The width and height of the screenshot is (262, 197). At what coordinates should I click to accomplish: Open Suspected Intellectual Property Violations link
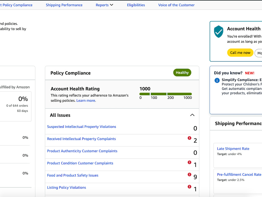[x=81, y=127]
